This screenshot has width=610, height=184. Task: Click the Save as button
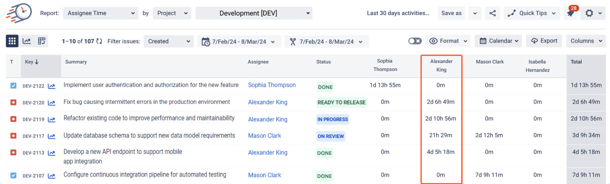pyautogui.click(x=451, y=13)
